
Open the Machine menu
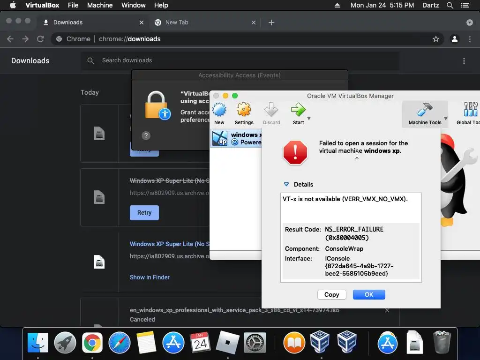[x=100, y=5]
